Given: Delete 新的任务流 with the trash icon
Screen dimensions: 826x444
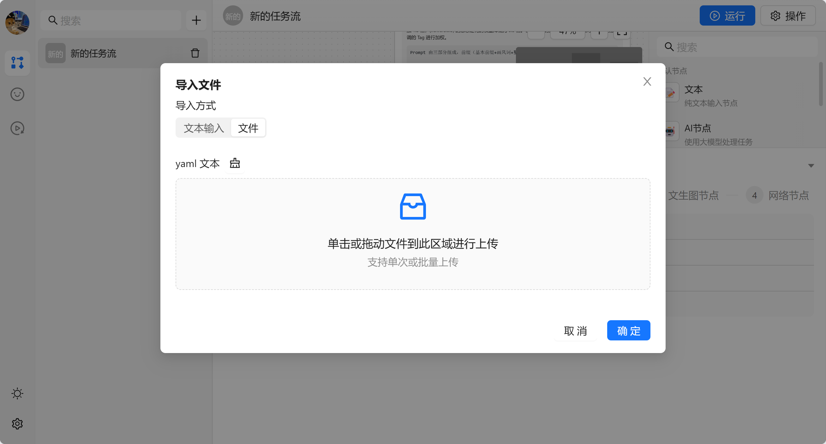Looking at the screenshot, I should coord(195,53).
